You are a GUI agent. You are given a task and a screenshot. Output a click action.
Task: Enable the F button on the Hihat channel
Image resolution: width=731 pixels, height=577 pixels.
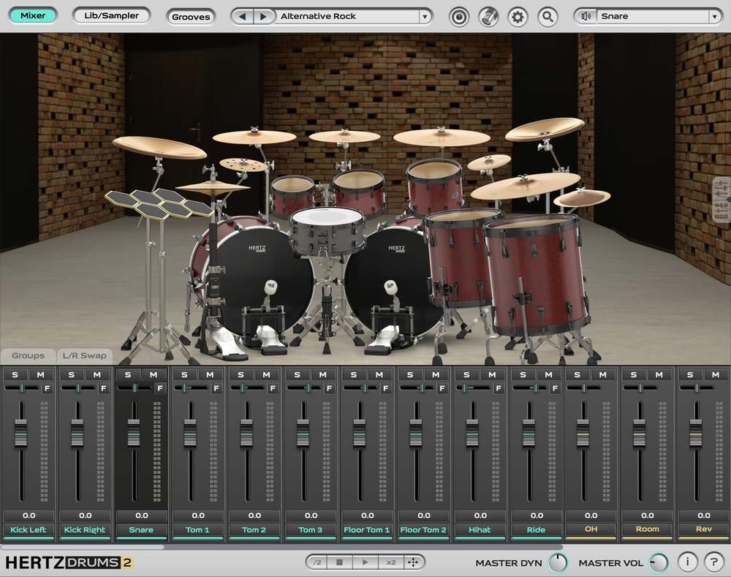499,389
